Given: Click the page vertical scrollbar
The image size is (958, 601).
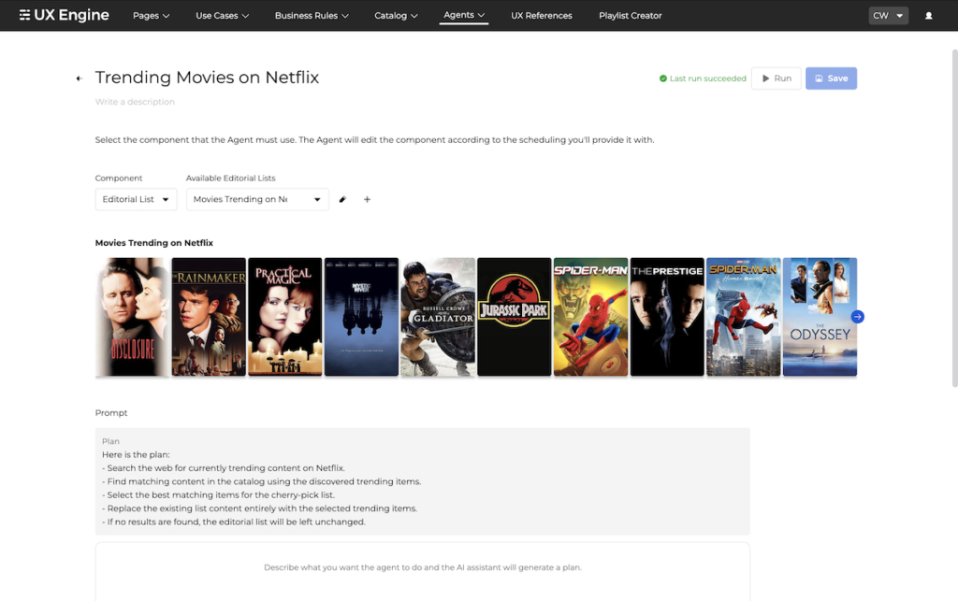Looking at the screenshot, I should (954, 217).
